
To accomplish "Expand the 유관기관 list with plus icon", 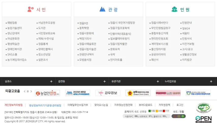I will (x=158, y=81).
